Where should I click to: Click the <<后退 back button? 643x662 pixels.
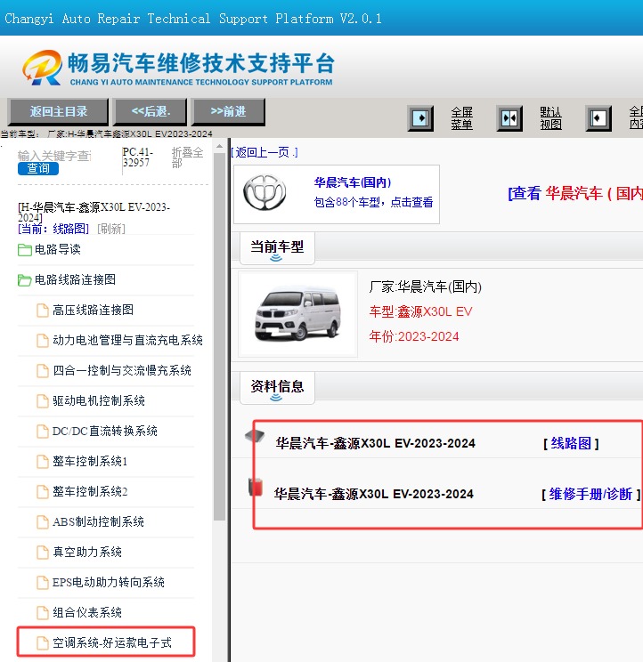click(x=151, y=111)
